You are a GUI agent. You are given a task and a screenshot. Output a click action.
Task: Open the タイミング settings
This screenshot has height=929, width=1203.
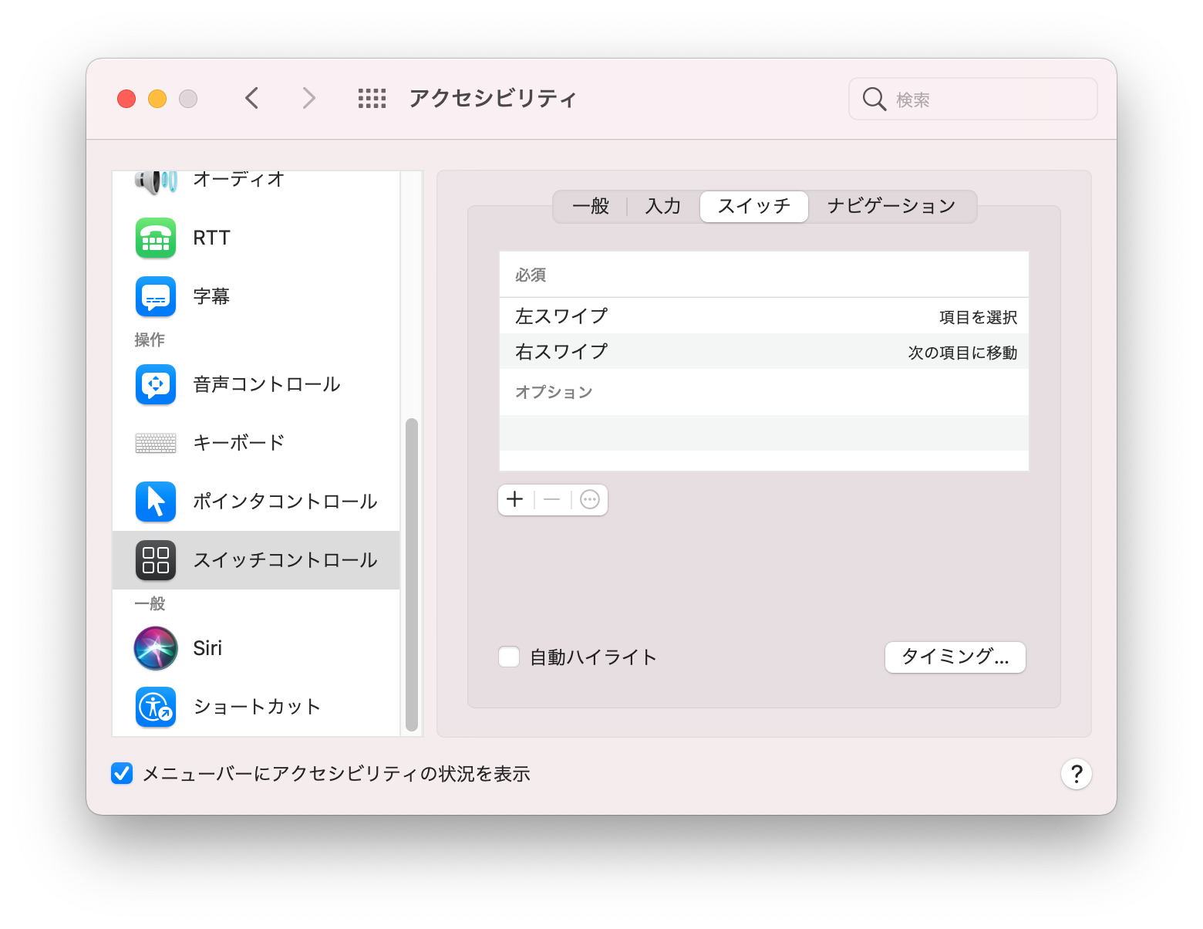(955, 657)
